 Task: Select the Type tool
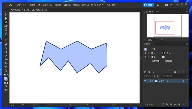6,37
